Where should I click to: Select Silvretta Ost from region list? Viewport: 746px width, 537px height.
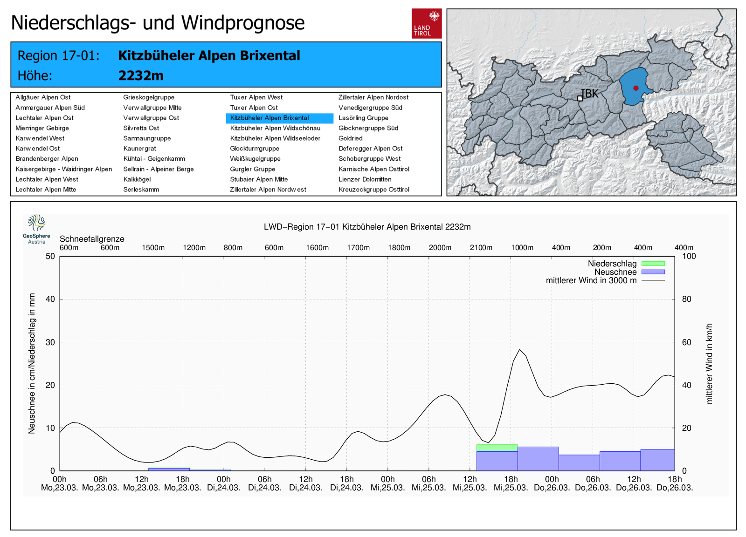pos(141,128)
